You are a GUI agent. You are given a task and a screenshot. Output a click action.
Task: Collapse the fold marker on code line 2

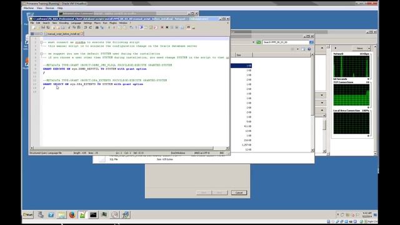pos(41,42)
